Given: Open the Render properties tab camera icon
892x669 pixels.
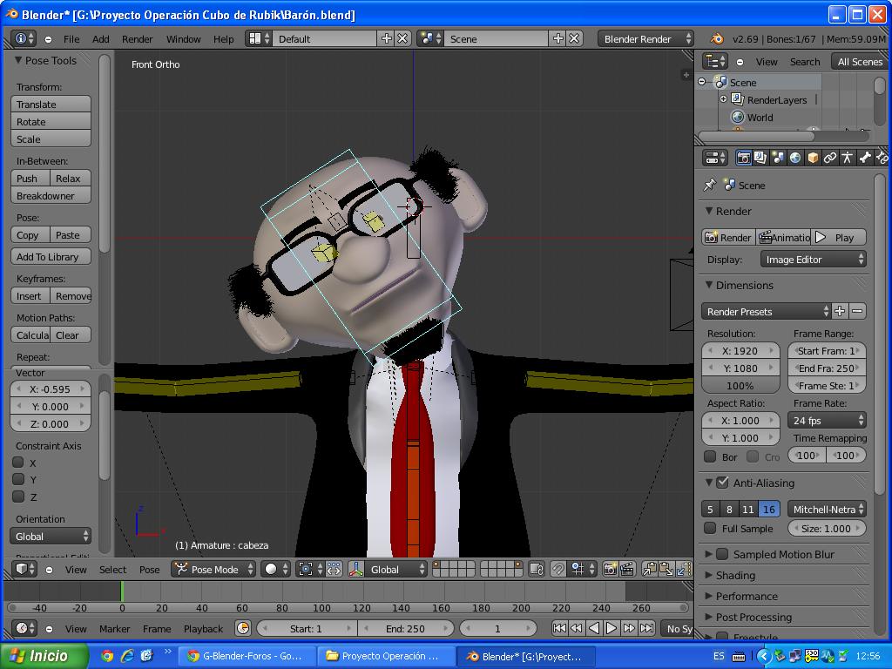Looking at the screenshot, I should [x=743, y=159].
